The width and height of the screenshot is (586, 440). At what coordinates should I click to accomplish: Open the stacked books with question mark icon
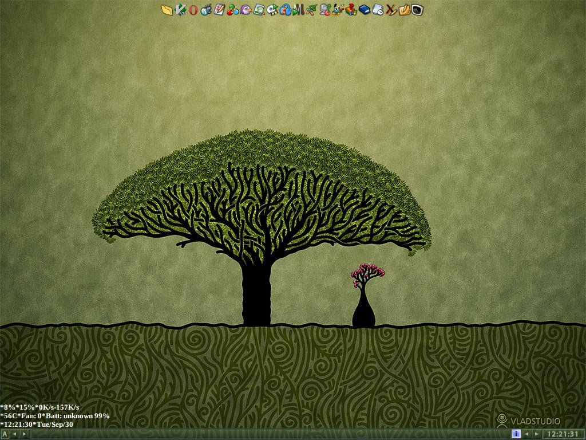pyautogui.click(x=351, y=10)
